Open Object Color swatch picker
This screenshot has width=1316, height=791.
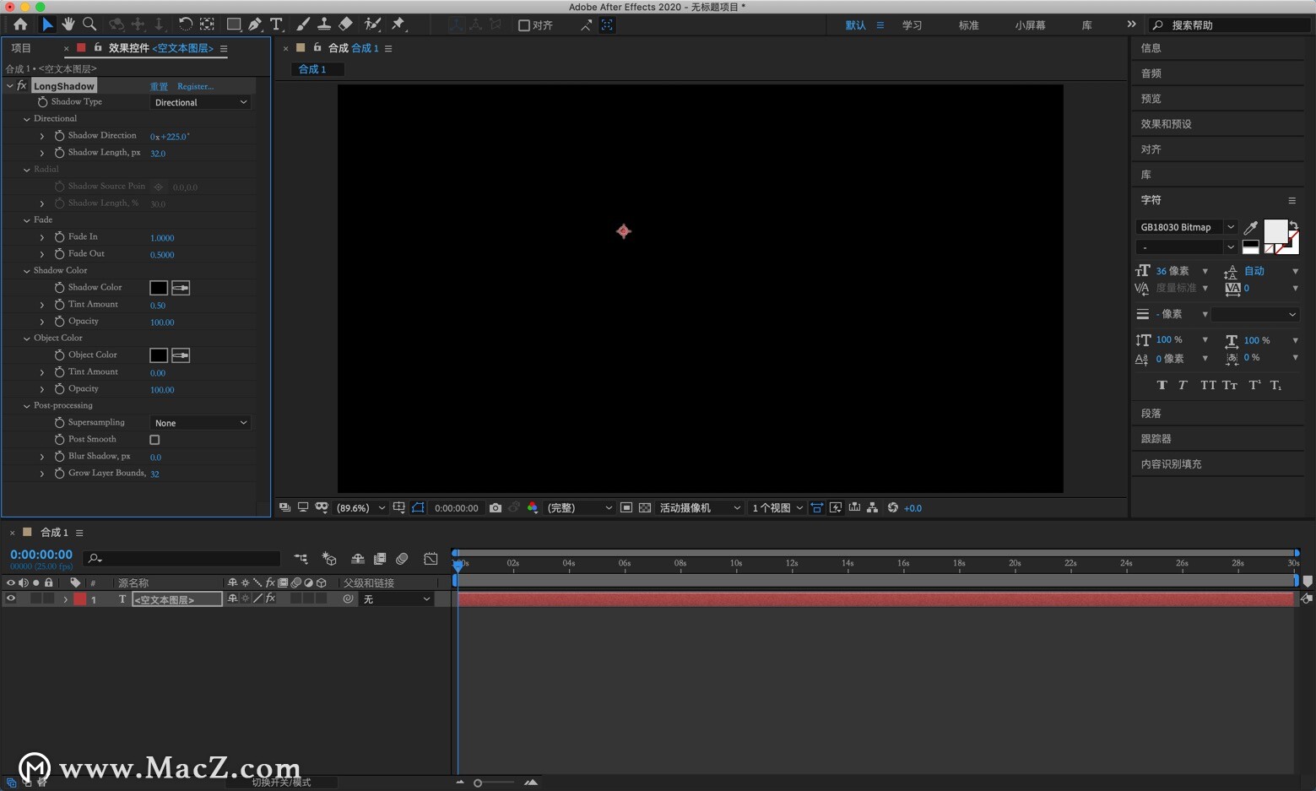tap(159, 355)
